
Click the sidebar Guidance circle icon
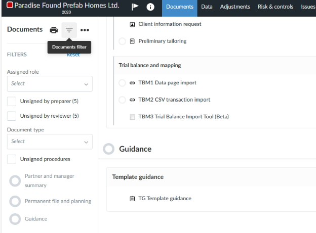click(x=15, y=219)
